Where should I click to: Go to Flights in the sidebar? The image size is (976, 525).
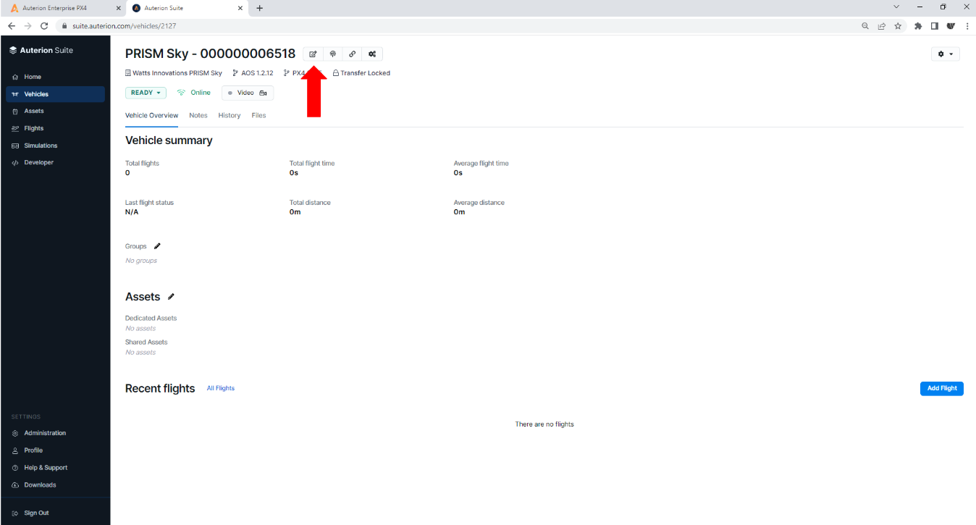tap(33, 128)
